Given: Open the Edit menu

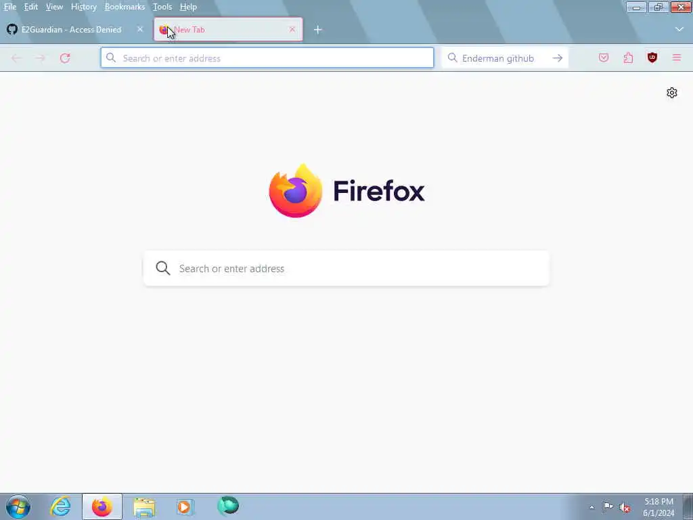Looking at the screenshot, I should (x=30, y=7).
